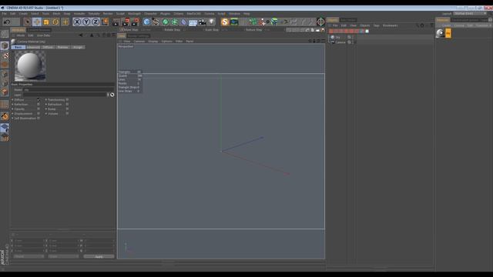Select the Move tool
Viewport: 493px width, 277px height.
coord(37,22)
